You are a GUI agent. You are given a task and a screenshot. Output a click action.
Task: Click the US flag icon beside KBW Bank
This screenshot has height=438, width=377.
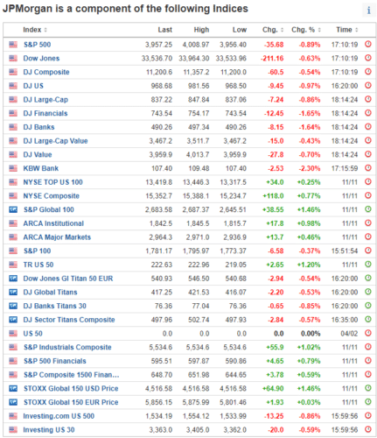[13, 168]
